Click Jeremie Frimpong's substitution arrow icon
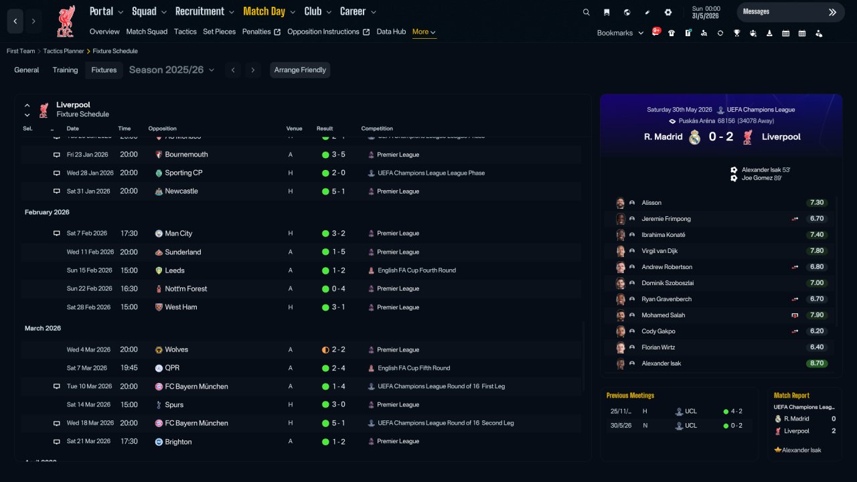Screen dimensions: 857x482 pos(795,219)
